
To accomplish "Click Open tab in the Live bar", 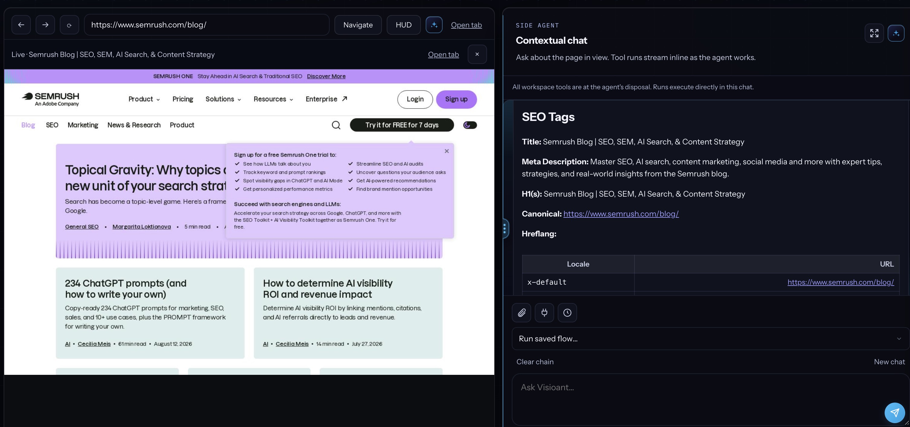I will [443, 54].
